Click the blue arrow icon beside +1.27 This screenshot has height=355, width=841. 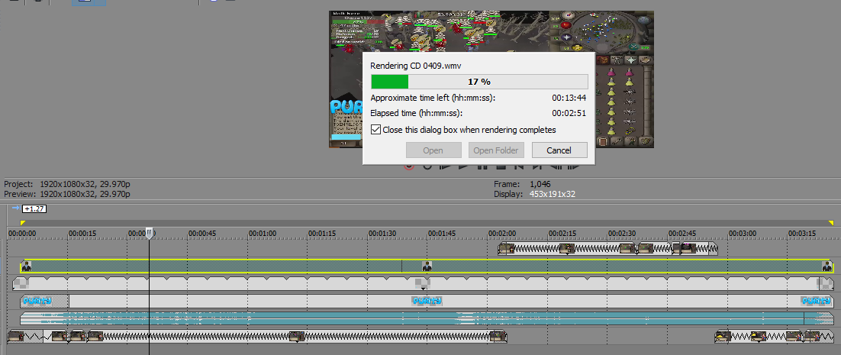(15, 208)
